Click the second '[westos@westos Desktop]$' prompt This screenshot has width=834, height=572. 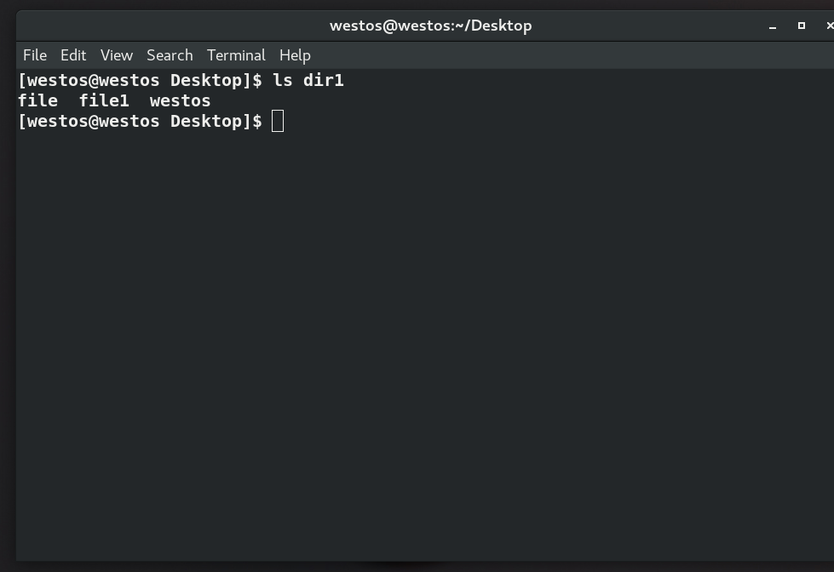[x=141, y=121]
